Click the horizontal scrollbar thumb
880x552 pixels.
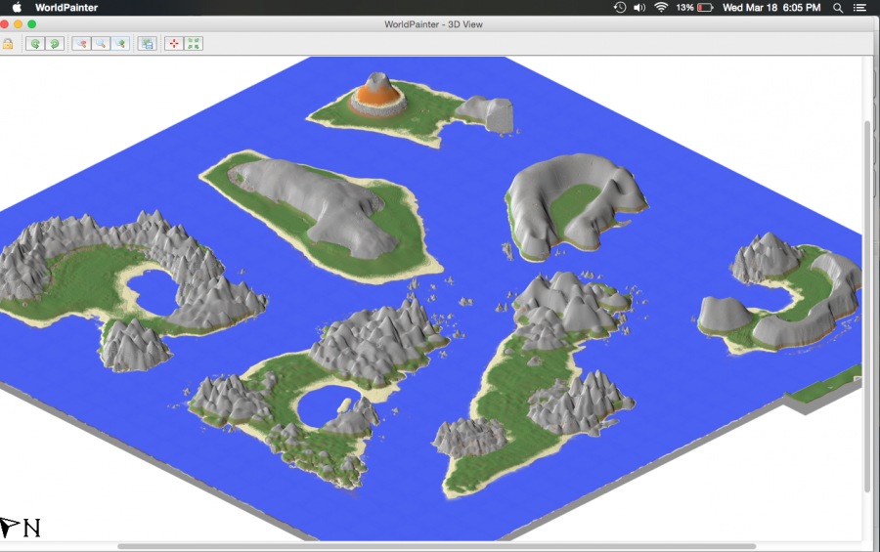[x=437, y=546]
